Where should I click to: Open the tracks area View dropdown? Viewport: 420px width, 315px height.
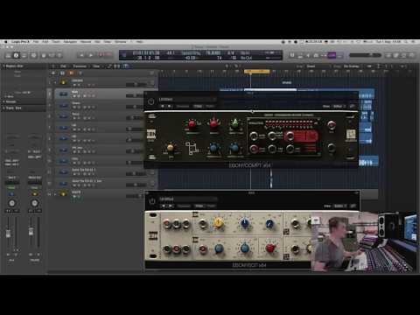96,66
